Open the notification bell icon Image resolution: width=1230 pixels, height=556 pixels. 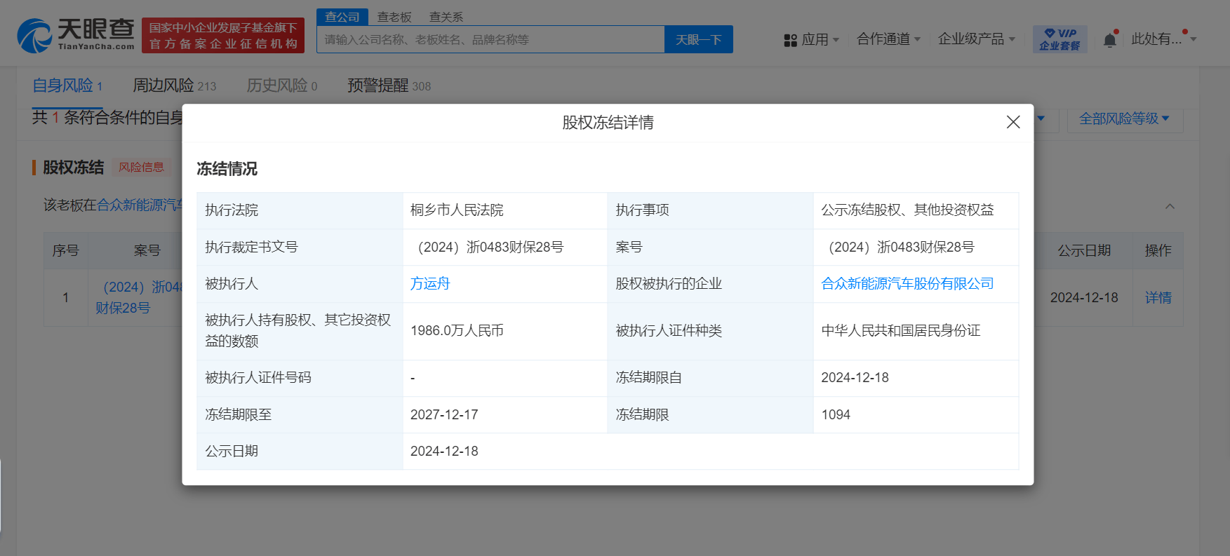[x=1109, y=40]
